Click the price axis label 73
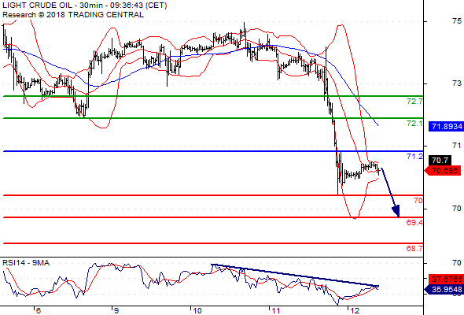464x315 pixels. 457,83
